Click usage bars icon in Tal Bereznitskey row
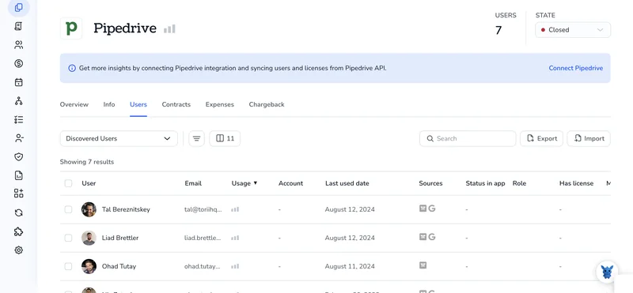The width and height of the screenshot is (633, 293). [x=235, y=209]
